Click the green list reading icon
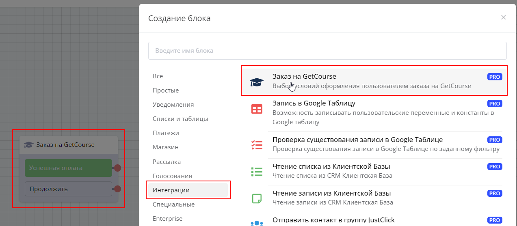This screenshot has height=226, width=517. [256, 171]
